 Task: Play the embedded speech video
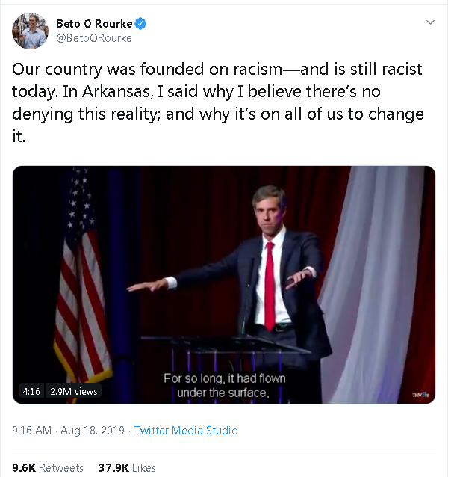[224, 284]
